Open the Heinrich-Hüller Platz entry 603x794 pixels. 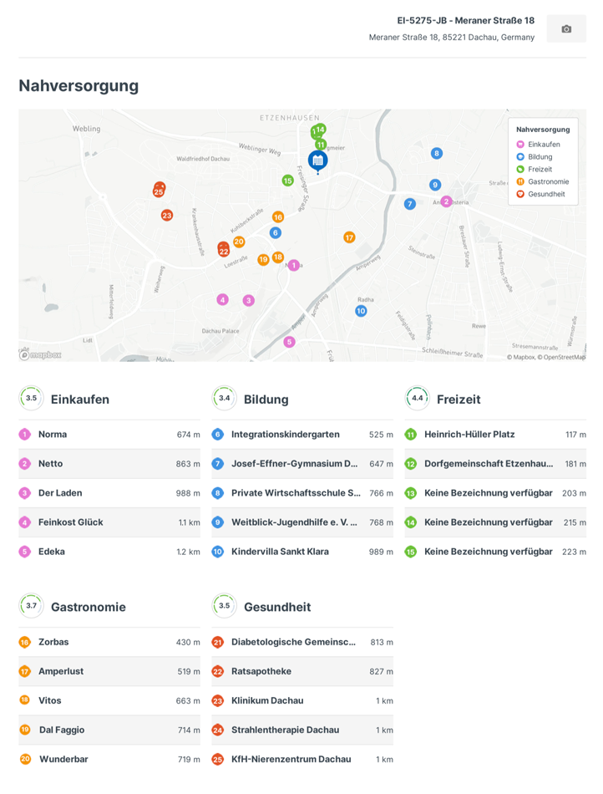tap(469, 435)
